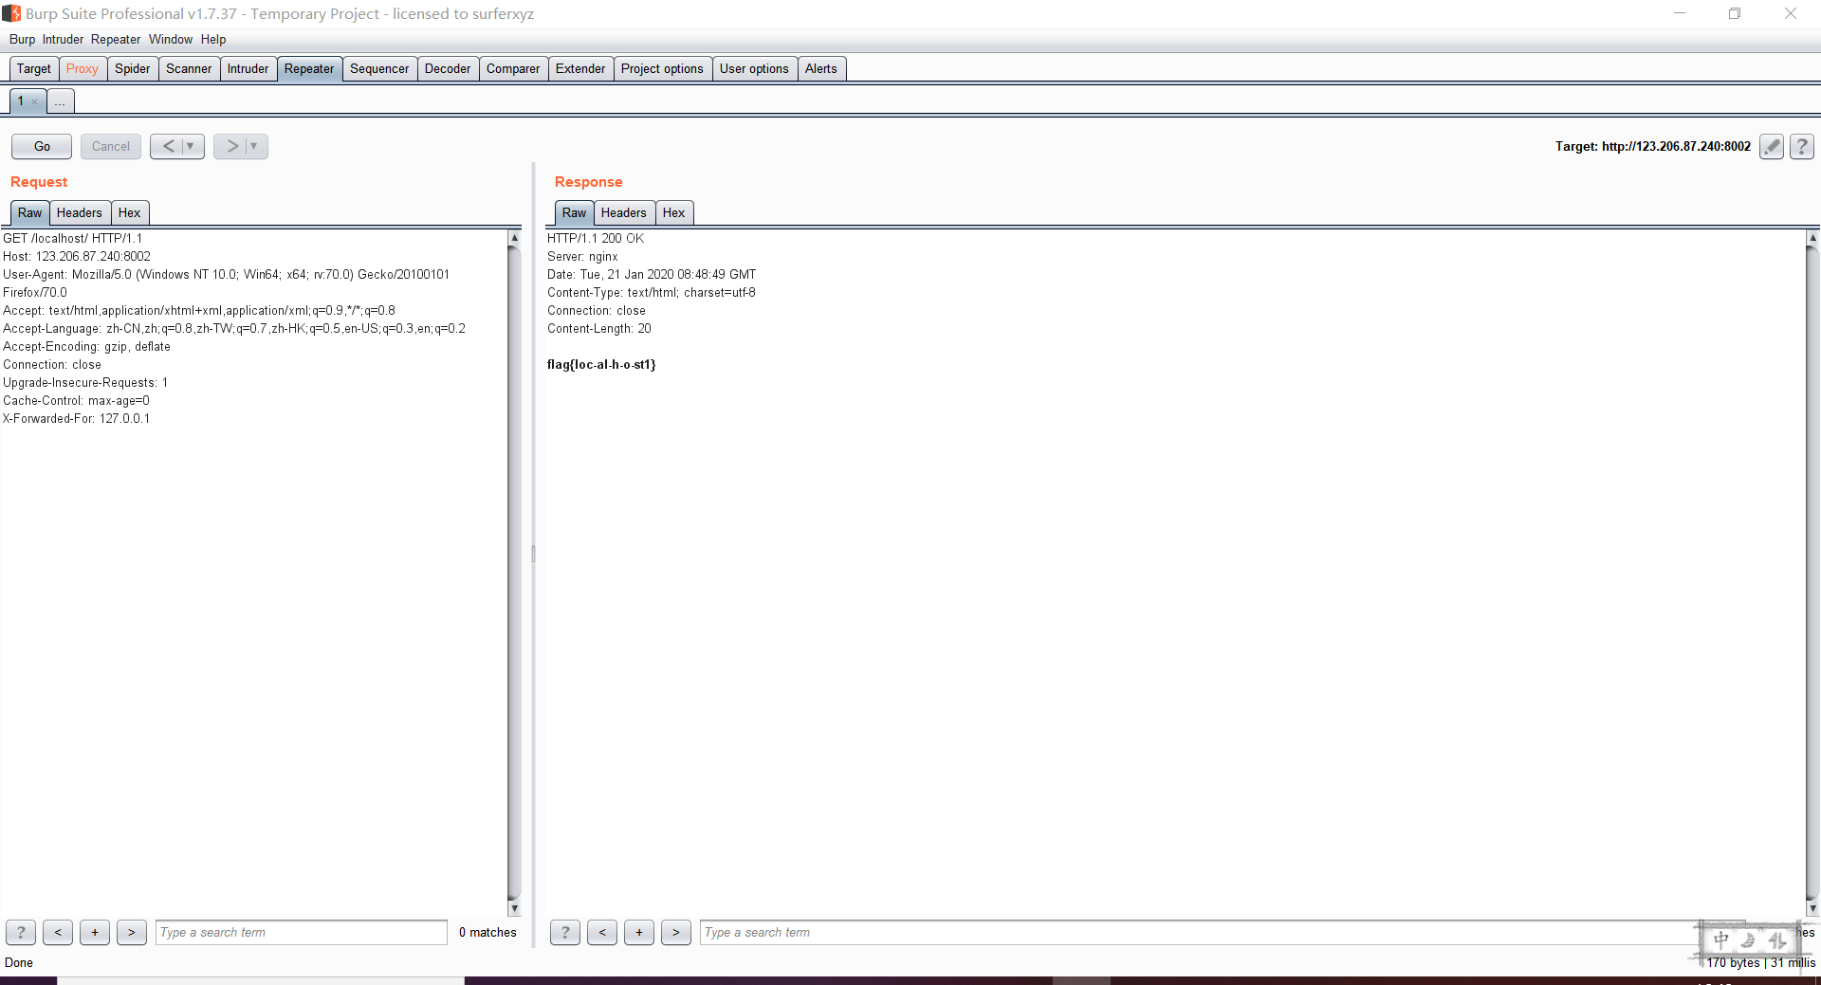Open the Burp menu
Image resolution: width=1821 pixels, height=985 pixels.
(x=22, y=39)
